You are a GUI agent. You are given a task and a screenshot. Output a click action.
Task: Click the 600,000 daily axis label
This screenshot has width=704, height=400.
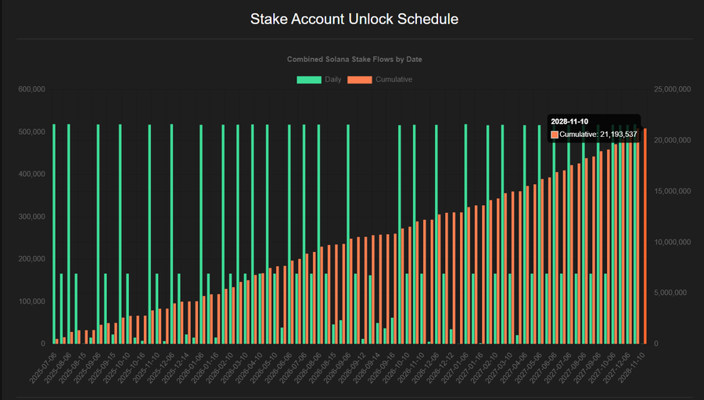pyautogui.click(x=31, y=90)
